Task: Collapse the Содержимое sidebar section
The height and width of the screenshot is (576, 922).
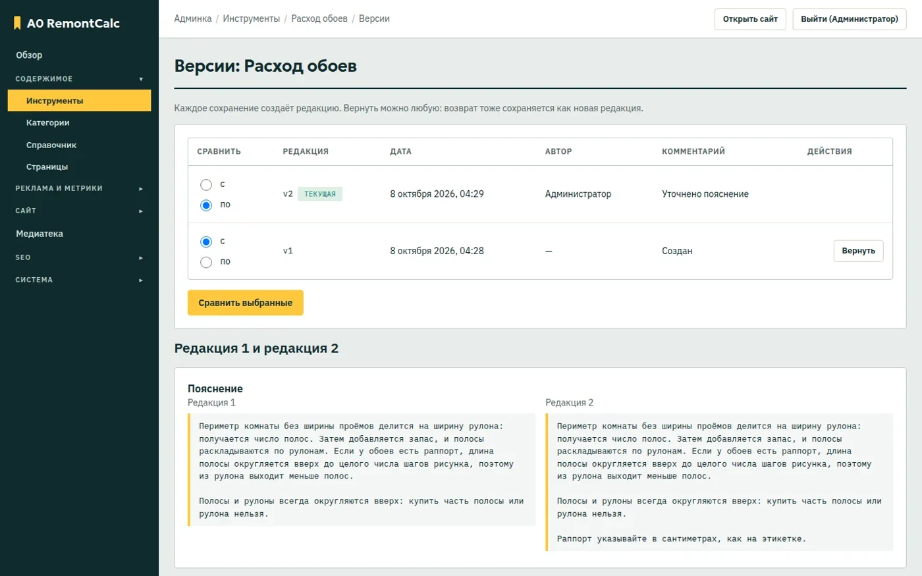Action: [x=79, y=79]
